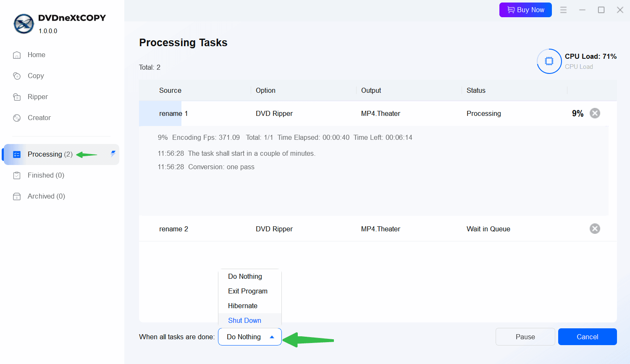The width and height of the screenshot is (630, 364).
Task: Click the Archived box icon
Action: click(17, 196)
